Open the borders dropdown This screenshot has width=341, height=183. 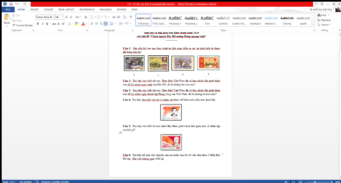pyautogui.click(x=130, y=24)
